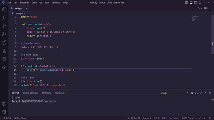Open the Run and Debug view
The height and width of the screenshot is (120, 214).
coord(4,34)
